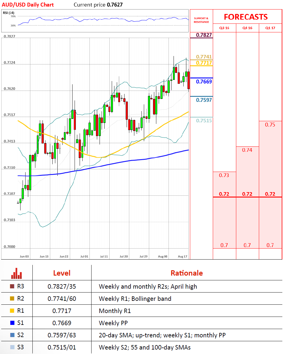Select the Q1 17 forecast column header
The width and height of the screenshot is (285, 354).
pos(270,28)
